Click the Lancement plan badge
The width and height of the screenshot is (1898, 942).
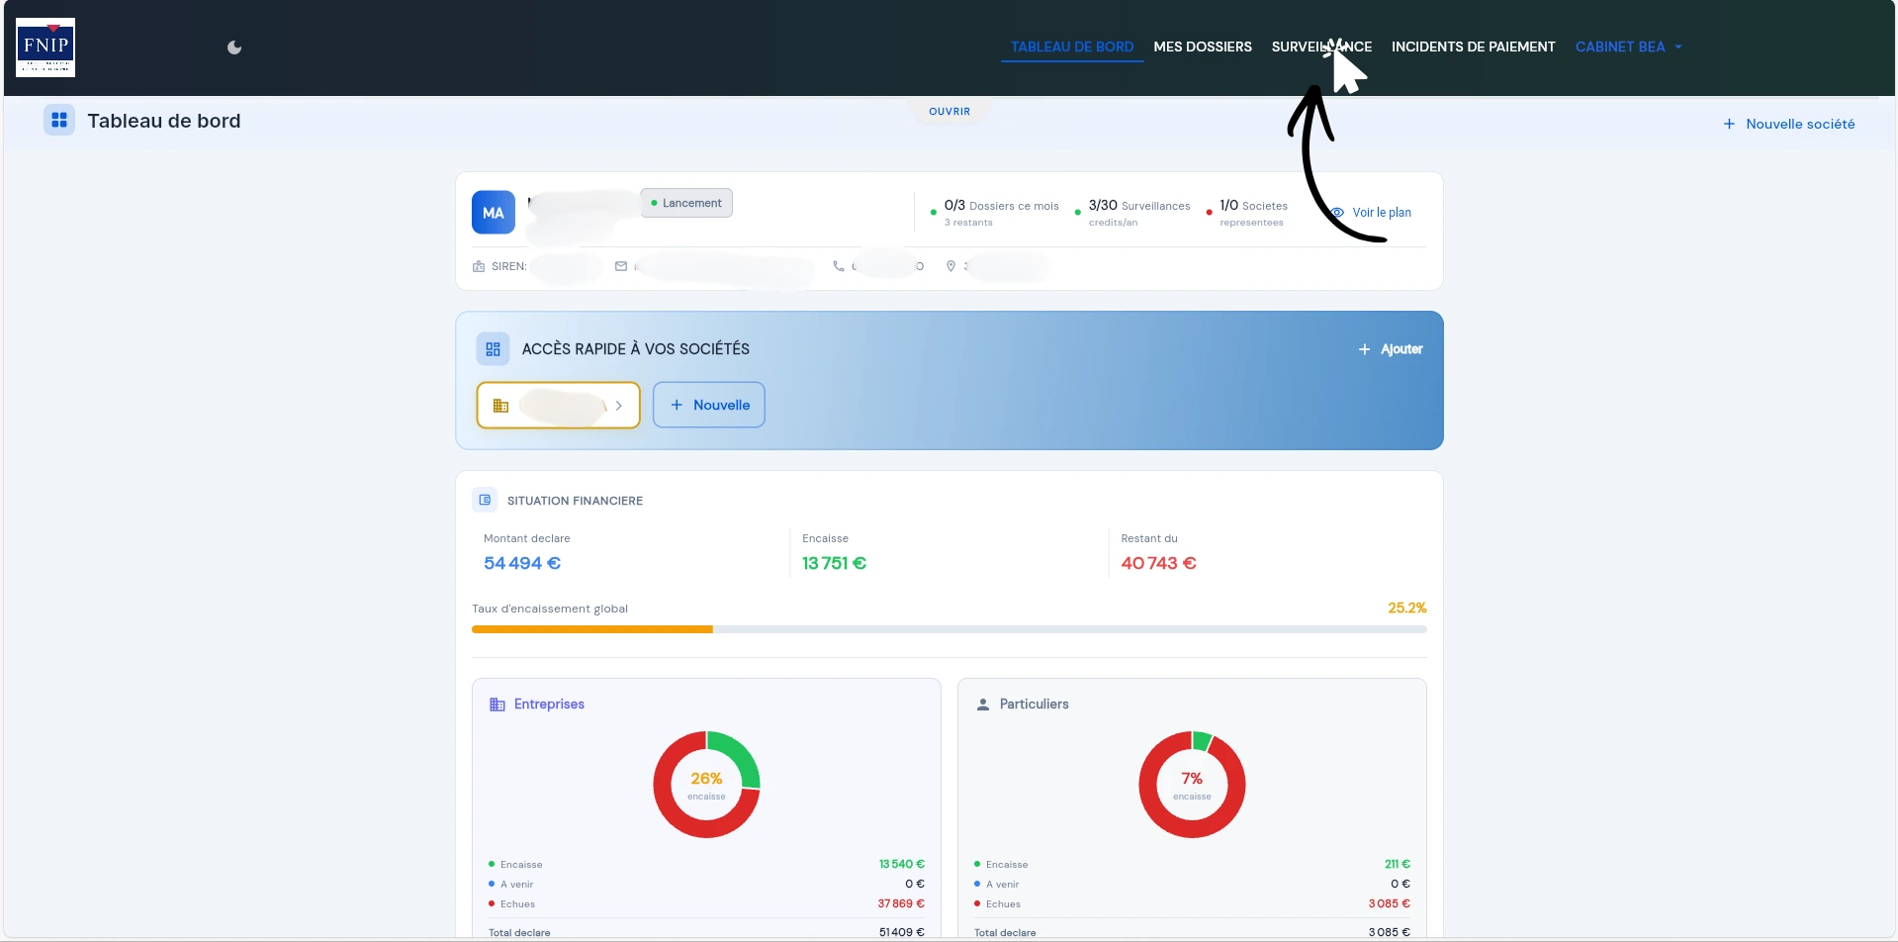coord(686,203)
